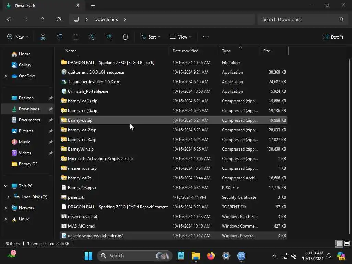Select BarneyWin.zip file

point(174,149)
